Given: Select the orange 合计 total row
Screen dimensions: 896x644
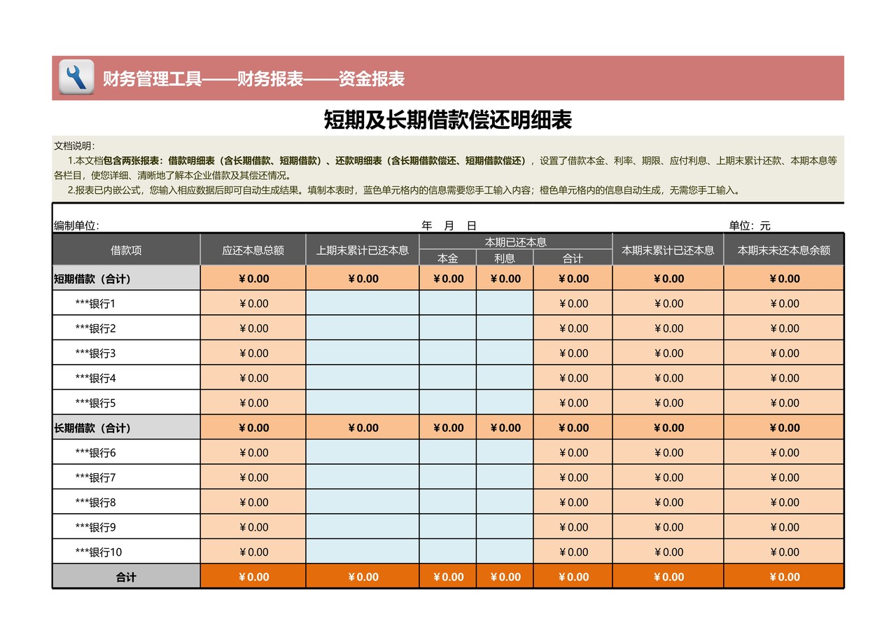Looking at the screenshot, I should click(125, 577).
